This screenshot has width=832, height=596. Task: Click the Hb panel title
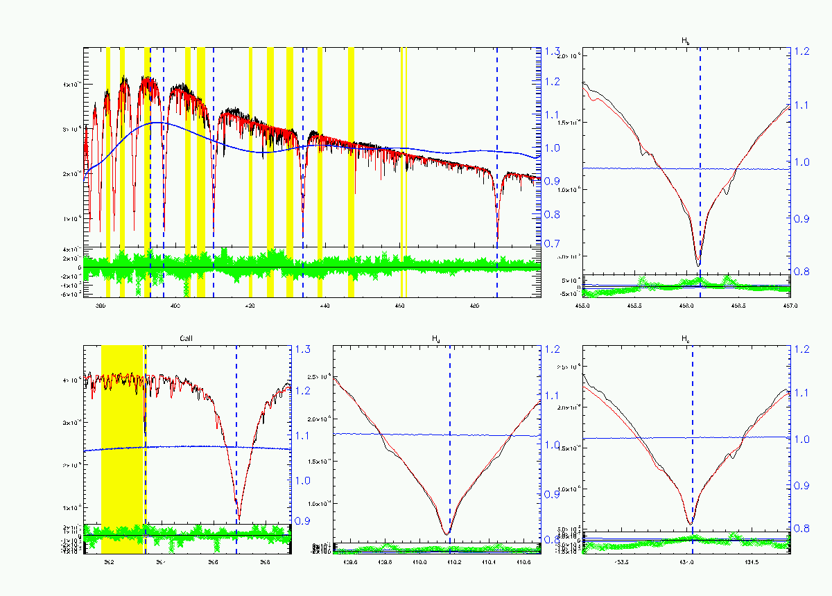pos(685,42)
